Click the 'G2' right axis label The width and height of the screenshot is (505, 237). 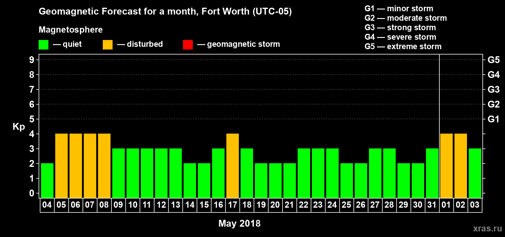[493, 104]
